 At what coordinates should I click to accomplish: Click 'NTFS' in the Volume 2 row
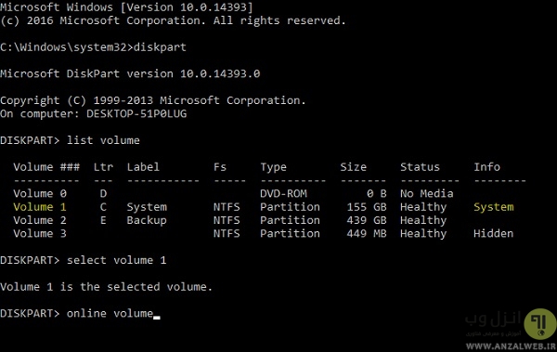pos(227,220)
